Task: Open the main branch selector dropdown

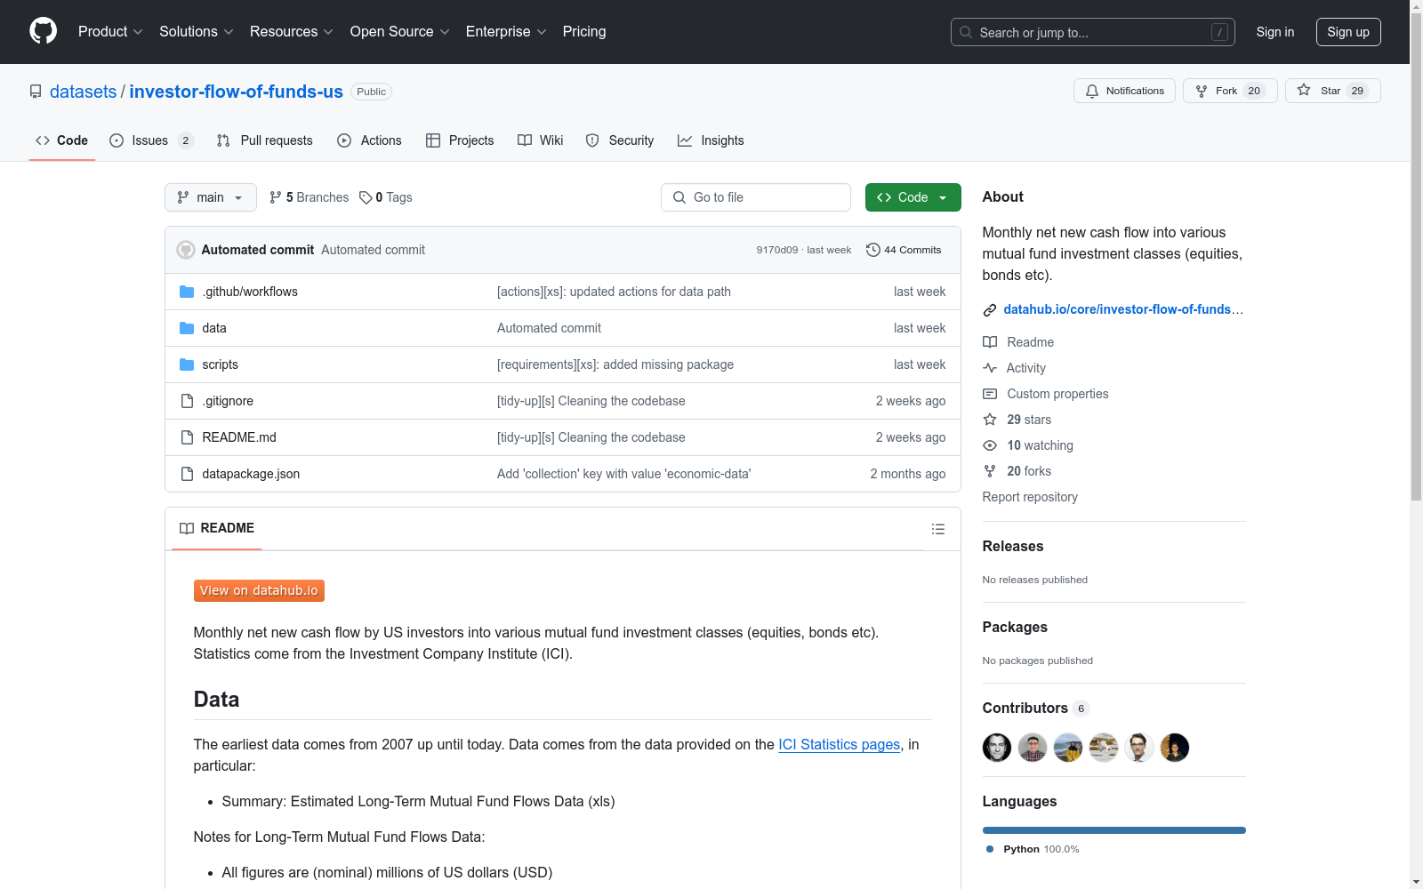Action: [x=211, y=197]
